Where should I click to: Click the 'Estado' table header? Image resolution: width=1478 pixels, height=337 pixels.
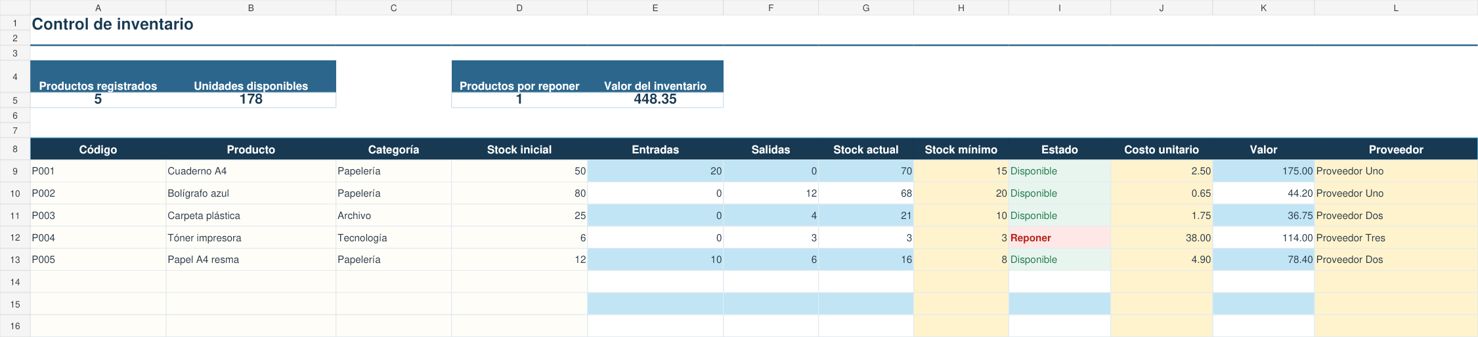1060,149
